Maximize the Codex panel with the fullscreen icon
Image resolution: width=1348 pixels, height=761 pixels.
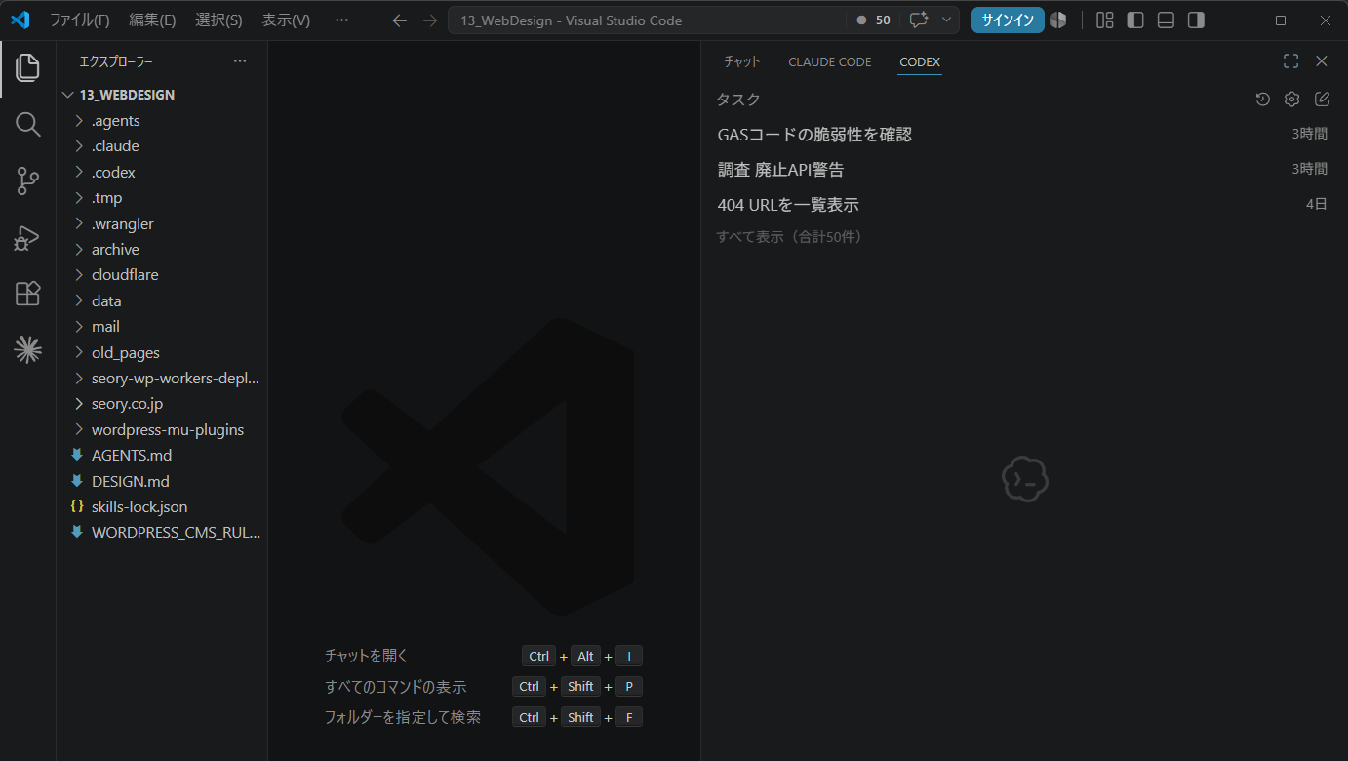pyautogui.click(x=1290, y=61)
